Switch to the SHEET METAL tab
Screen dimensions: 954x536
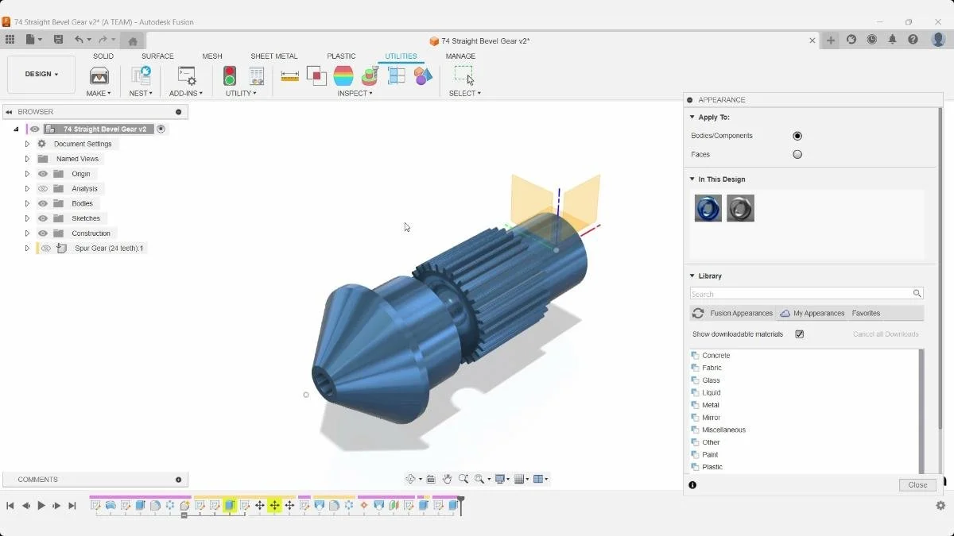pyautogui.click(x=274, y=56)
